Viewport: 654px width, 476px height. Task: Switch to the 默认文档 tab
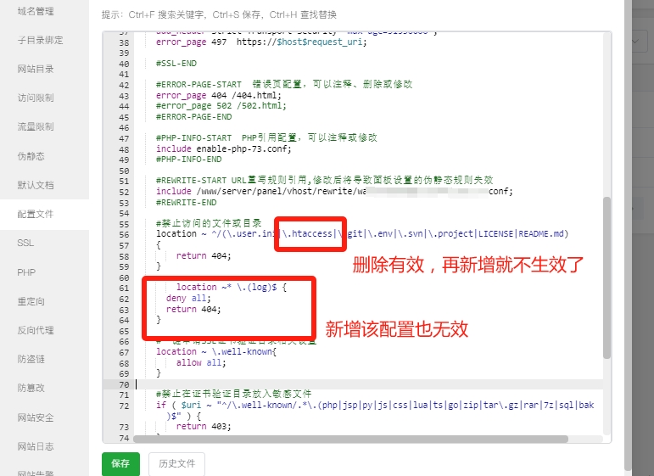point(36,185)
